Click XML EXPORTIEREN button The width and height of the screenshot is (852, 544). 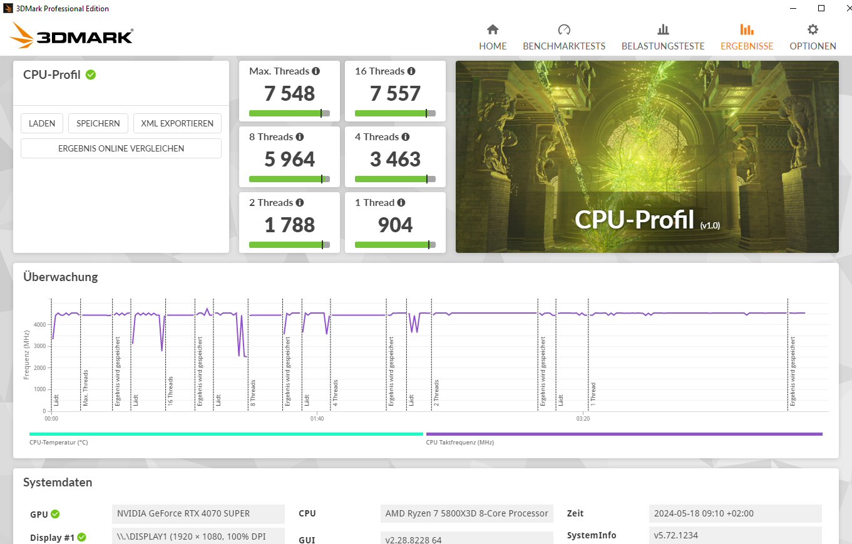point(177,123)
